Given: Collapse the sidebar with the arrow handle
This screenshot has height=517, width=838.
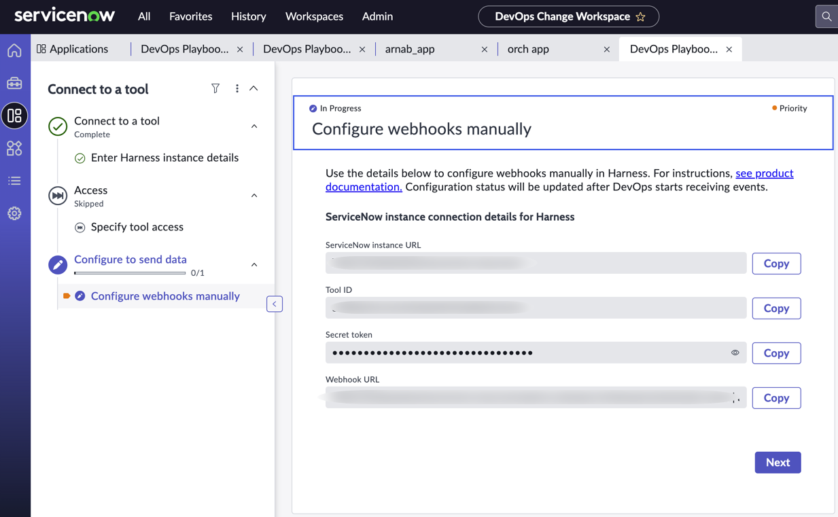Looking at the screenshot, I should click(x=275, y=304).
